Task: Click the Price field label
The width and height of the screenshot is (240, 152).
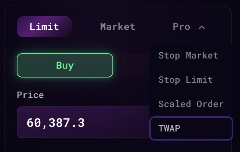Action: [x=30, y=95]
